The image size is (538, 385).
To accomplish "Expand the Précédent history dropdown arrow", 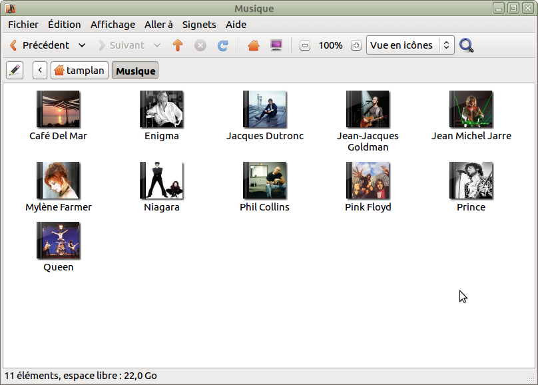I will (82, 45).
